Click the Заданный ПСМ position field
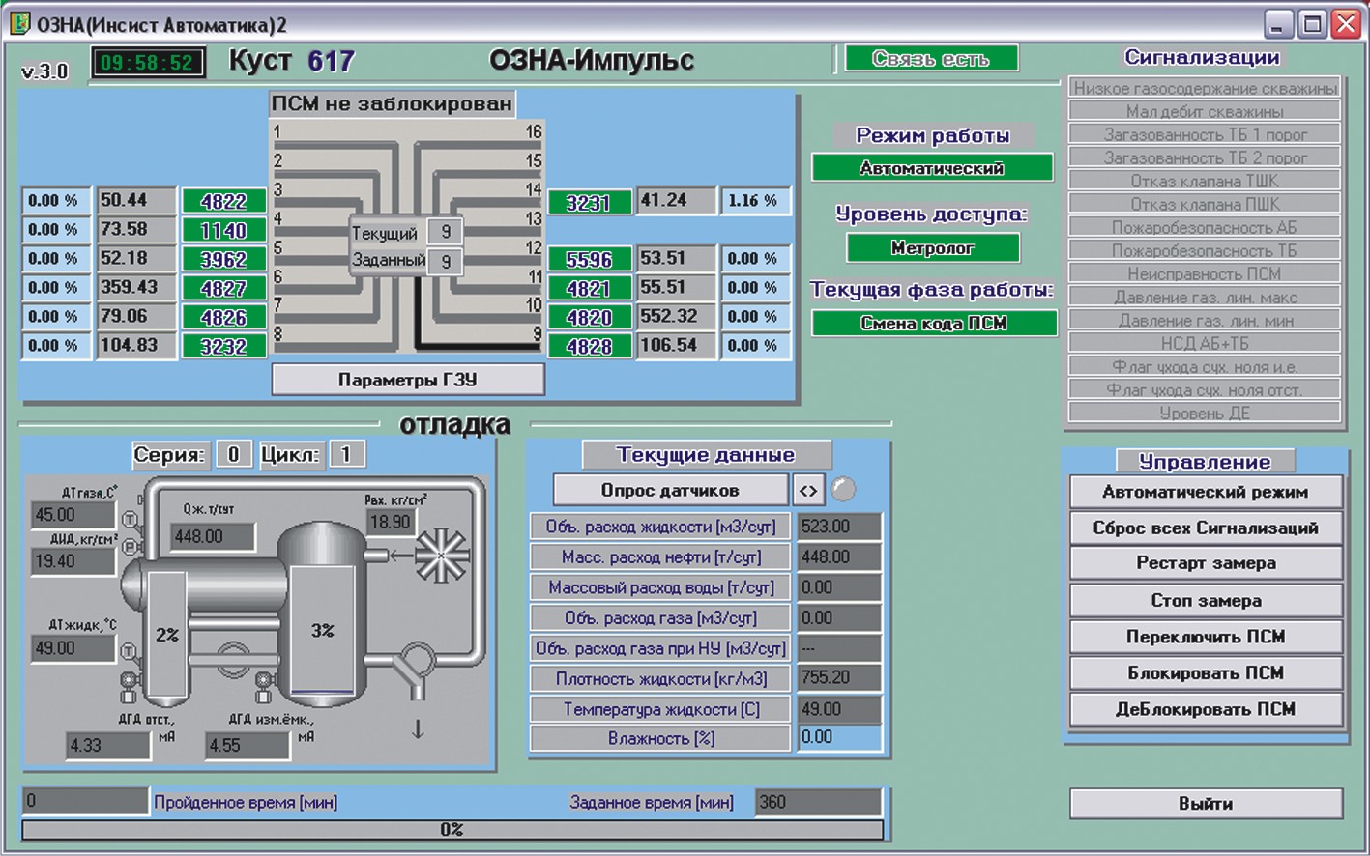1370x856 pixels. coord(446,261)
